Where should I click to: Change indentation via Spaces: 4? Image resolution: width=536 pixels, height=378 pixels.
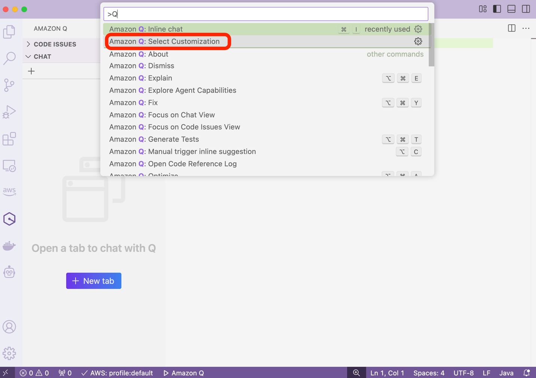click(x=429, y=373)
